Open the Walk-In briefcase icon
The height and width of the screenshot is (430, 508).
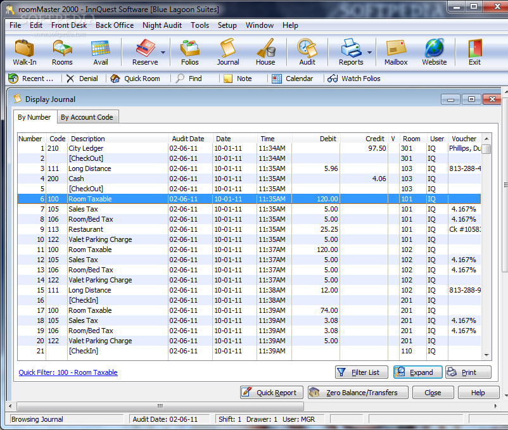point(24,53)
